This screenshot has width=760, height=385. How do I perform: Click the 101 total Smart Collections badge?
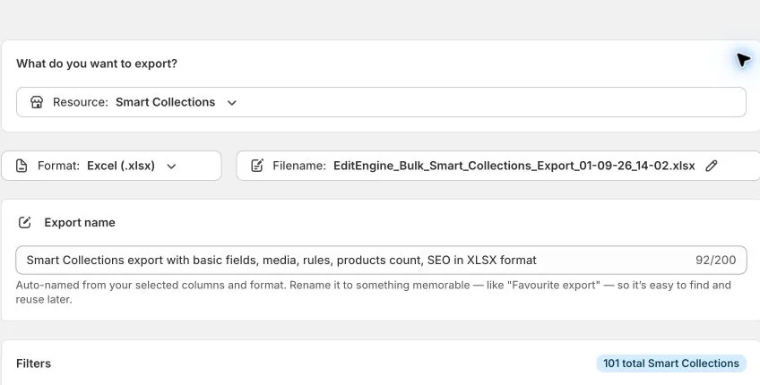point(671,364)
